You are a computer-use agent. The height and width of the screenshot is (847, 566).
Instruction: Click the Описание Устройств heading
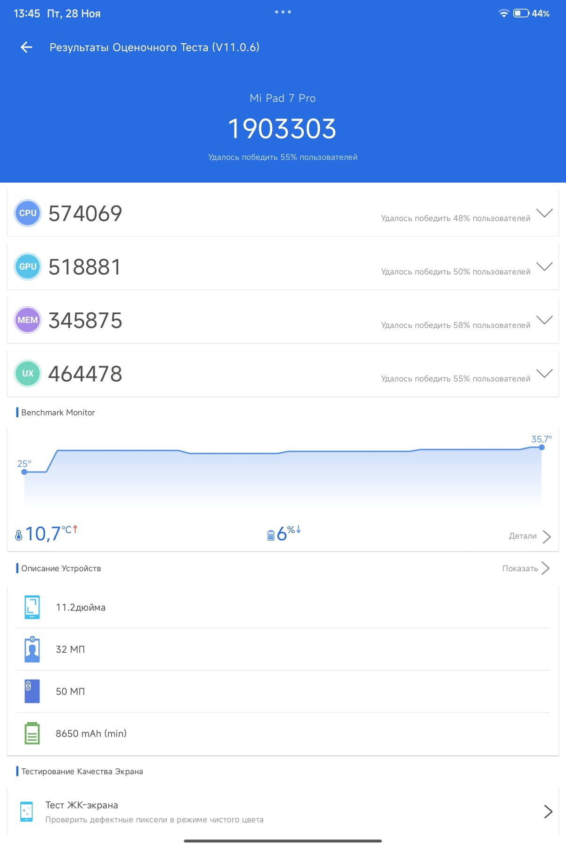(61, 568)
